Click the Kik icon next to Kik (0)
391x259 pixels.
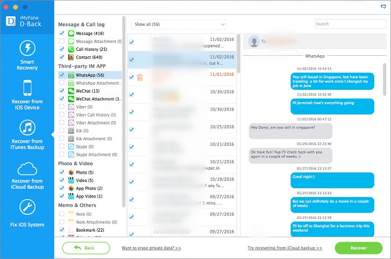click(71, 131)
